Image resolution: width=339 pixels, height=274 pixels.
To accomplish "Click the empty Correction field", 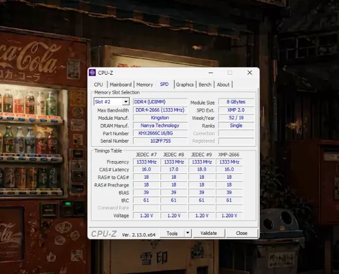I will [236, 133].
